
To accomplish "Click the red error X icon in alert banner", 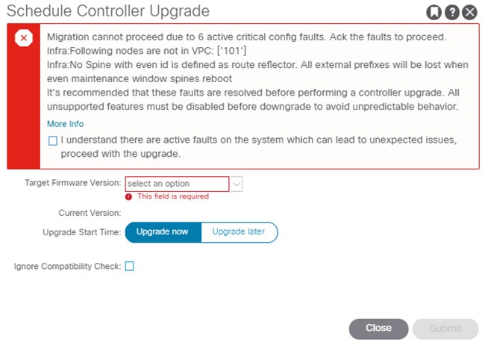I will [x=24, y=38].
